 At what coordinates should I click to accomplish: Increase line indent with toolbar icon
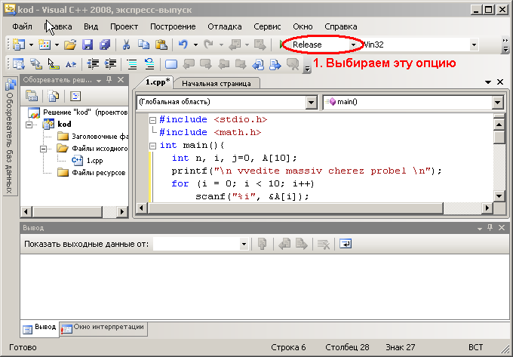[110, 64]
